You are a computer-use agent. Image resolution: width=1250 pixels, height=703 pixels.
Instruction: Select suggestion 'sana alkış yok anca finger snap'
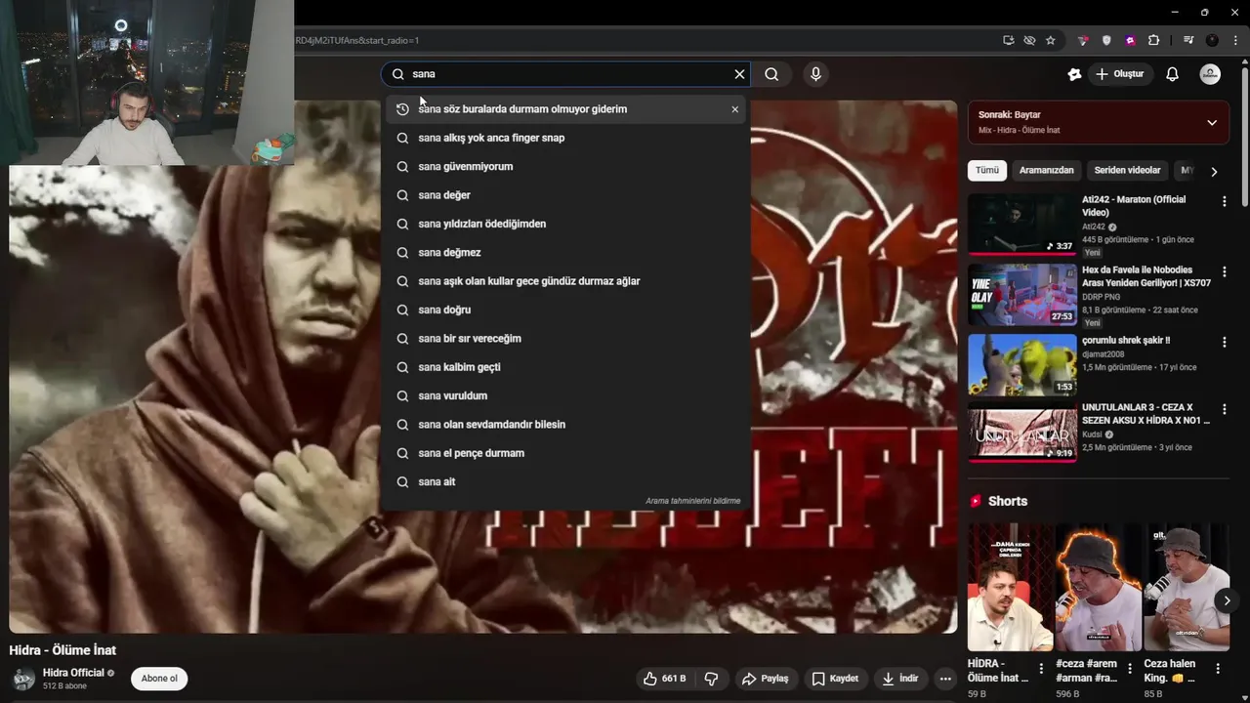click(x=565, y=138)
